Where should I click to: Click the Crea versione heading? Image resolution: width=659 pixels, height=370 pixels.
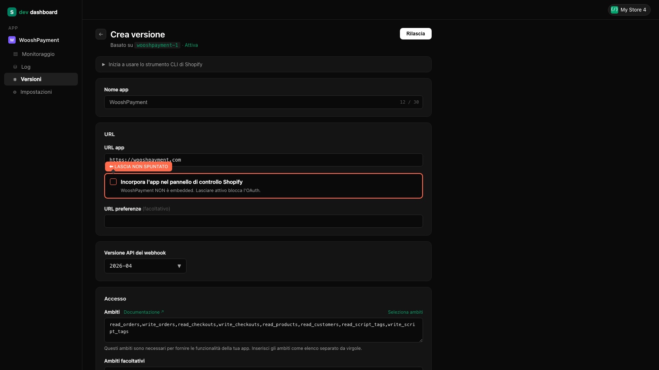[138, 35]
